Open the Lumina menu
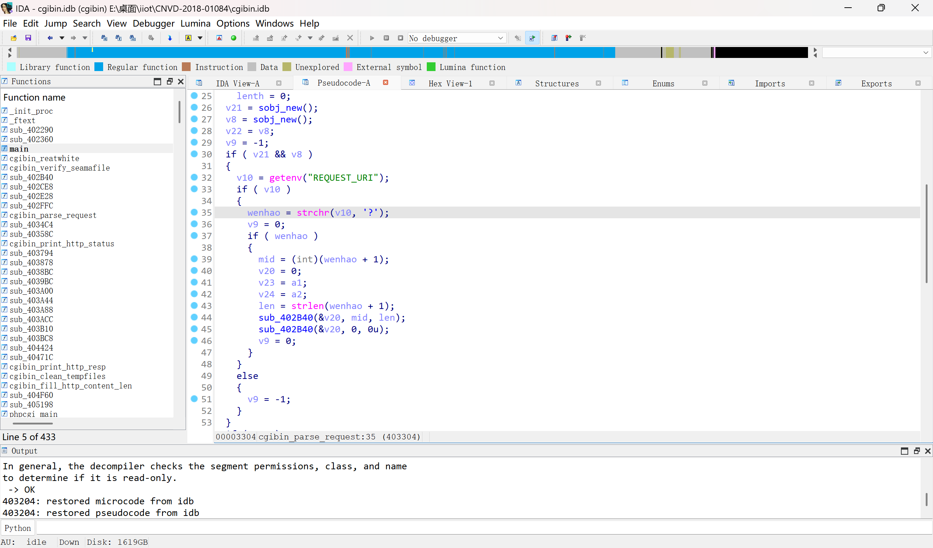This screenshot has width=933, height=548. [195, 23]
